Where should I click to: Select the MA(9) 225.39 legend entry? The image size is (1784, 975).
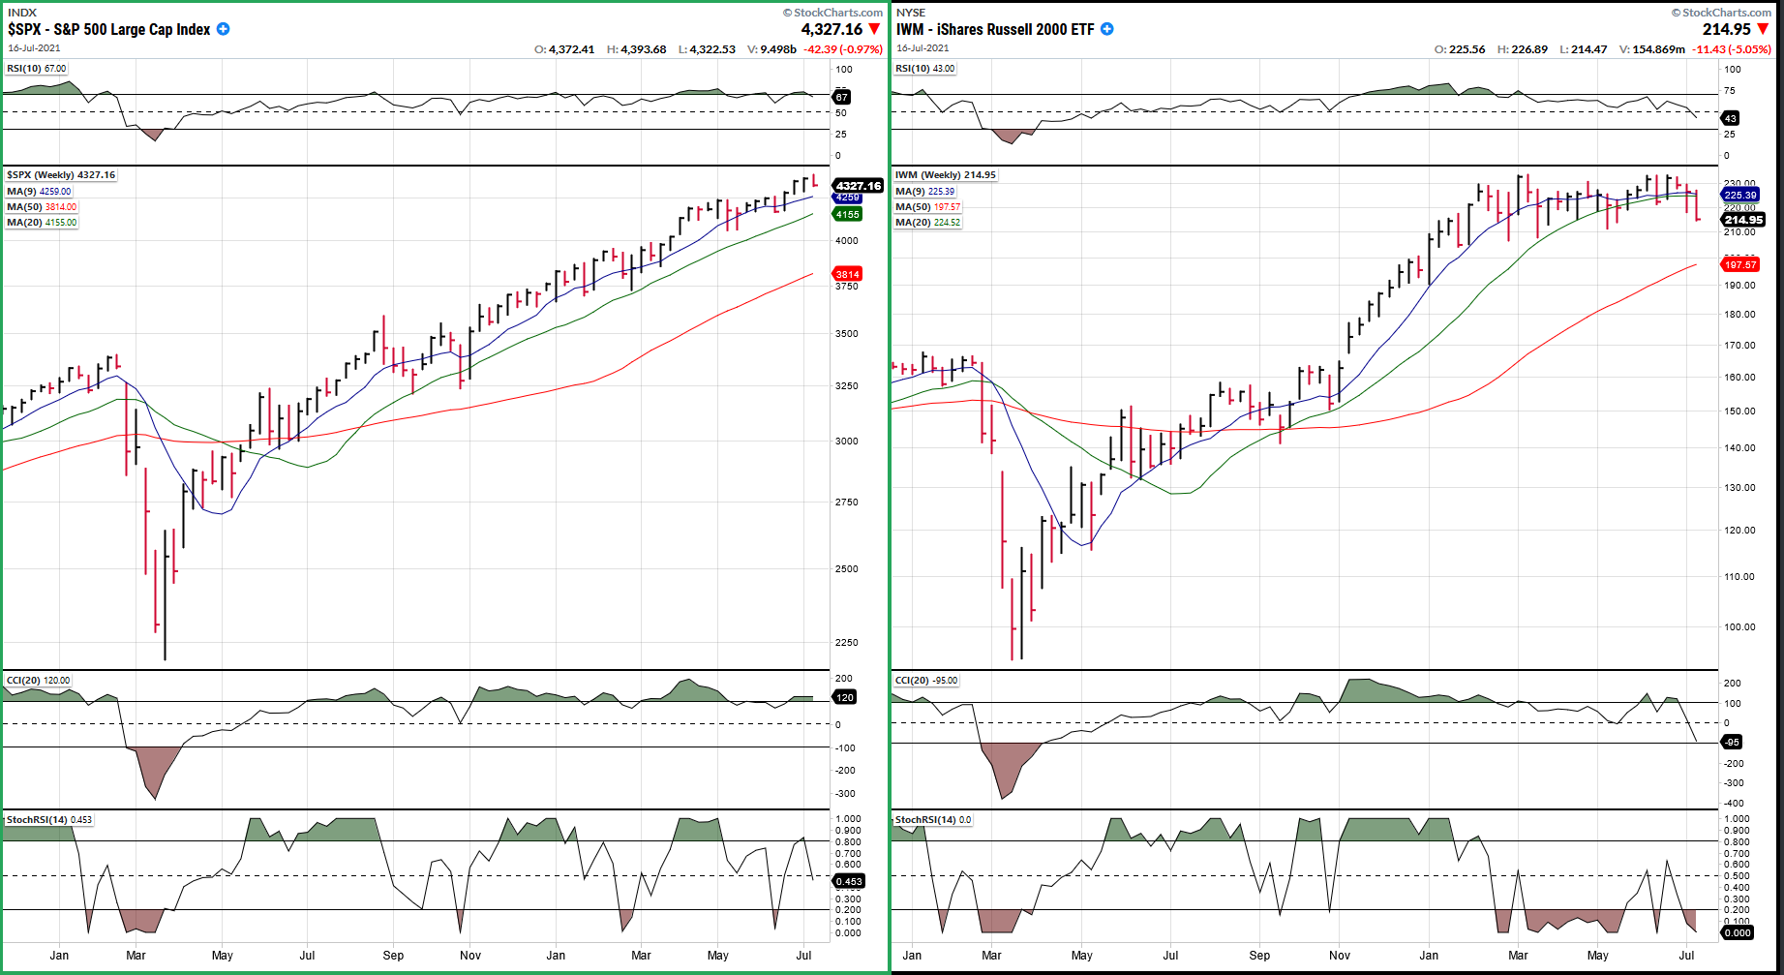point(925,192)
